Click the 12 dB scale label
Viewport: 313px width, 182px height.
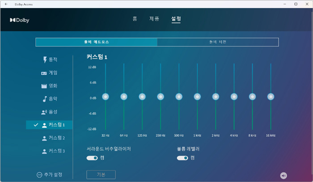click(x=92, y=67)
